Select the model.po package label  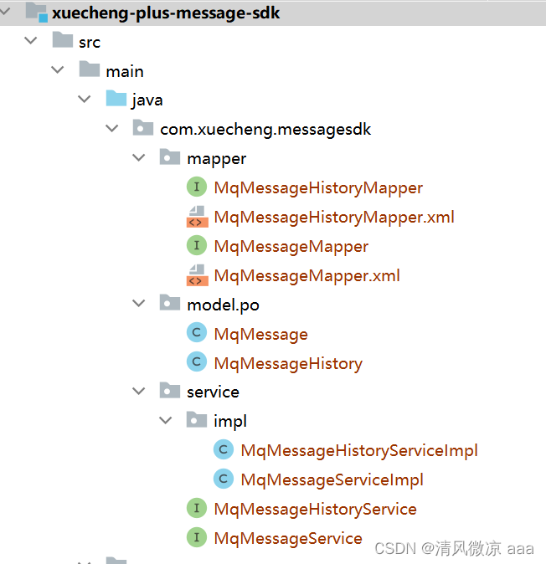tap(223, 305)
